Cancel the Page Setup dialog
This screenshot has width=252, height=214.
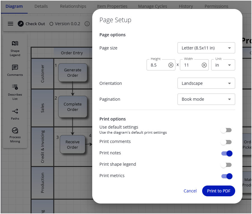[190, 191]
